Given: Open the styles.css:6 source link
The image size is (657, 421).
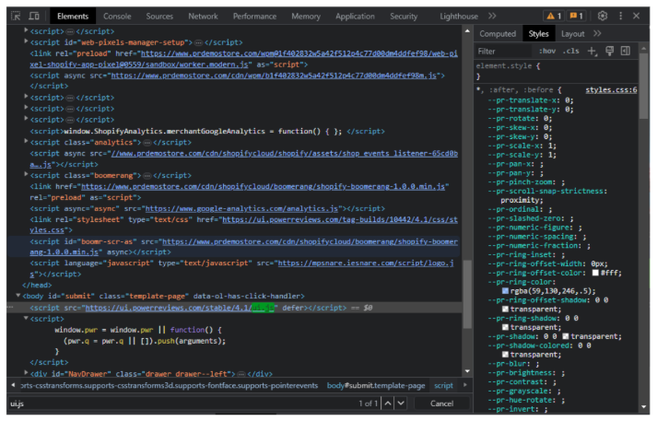Looking at the screenshot, I should click(611, 89).
